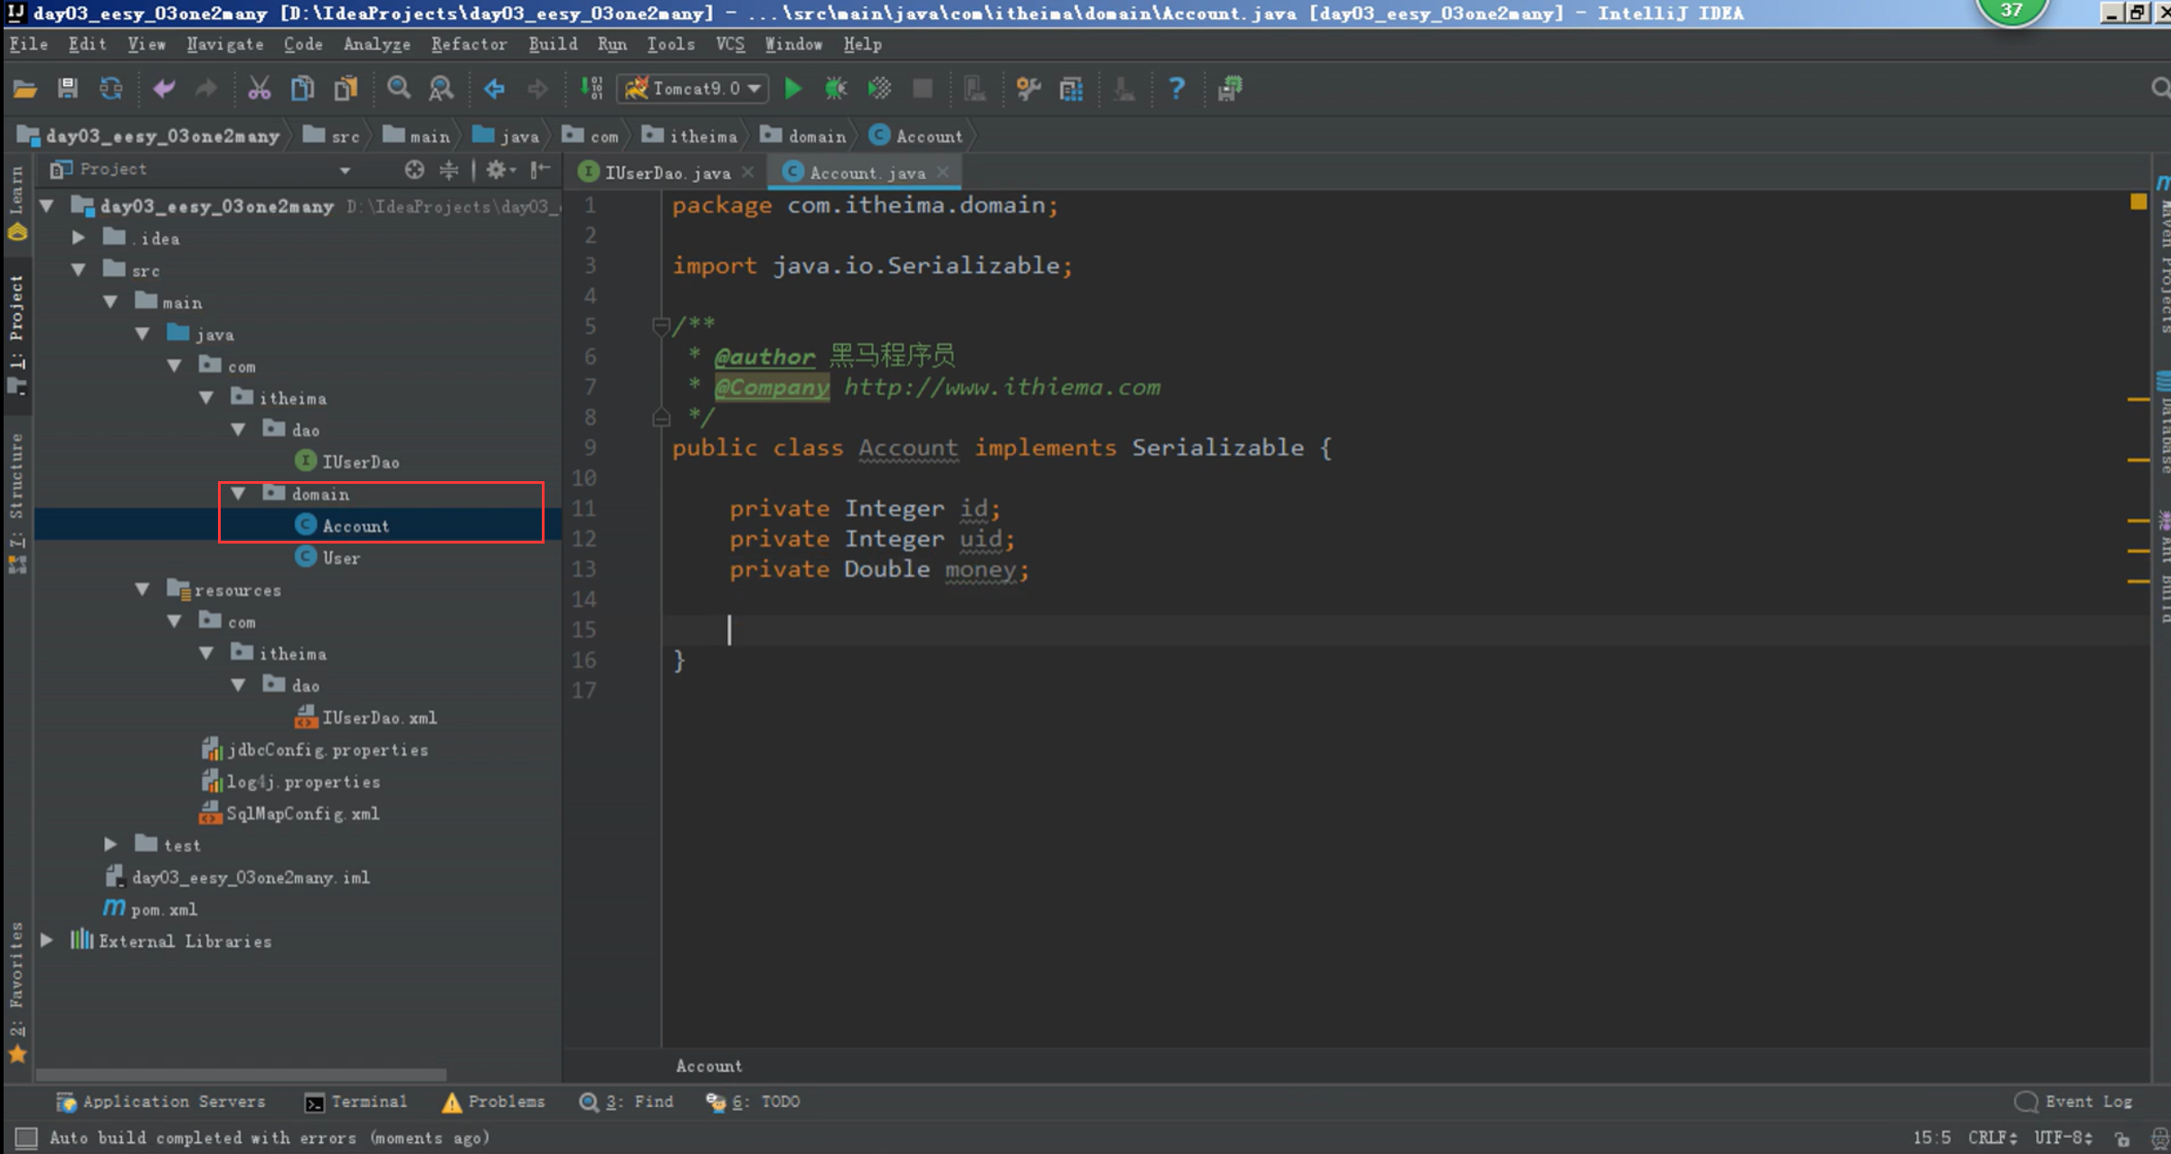This screenshot has height=1154, width=2171.
Task: Click the Cut scissors icon
Action: pyautogui.click(x=259, y=89)
